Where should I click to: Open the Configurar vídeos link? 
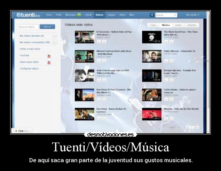click(x=29, y=69)
